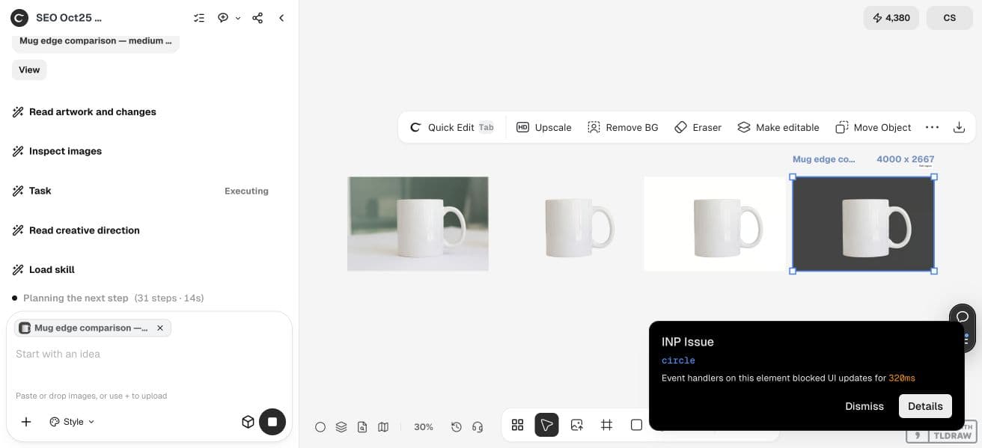Open the map icon in the bottom bar
The image size is (982, 448).
[x=383, y=426]
